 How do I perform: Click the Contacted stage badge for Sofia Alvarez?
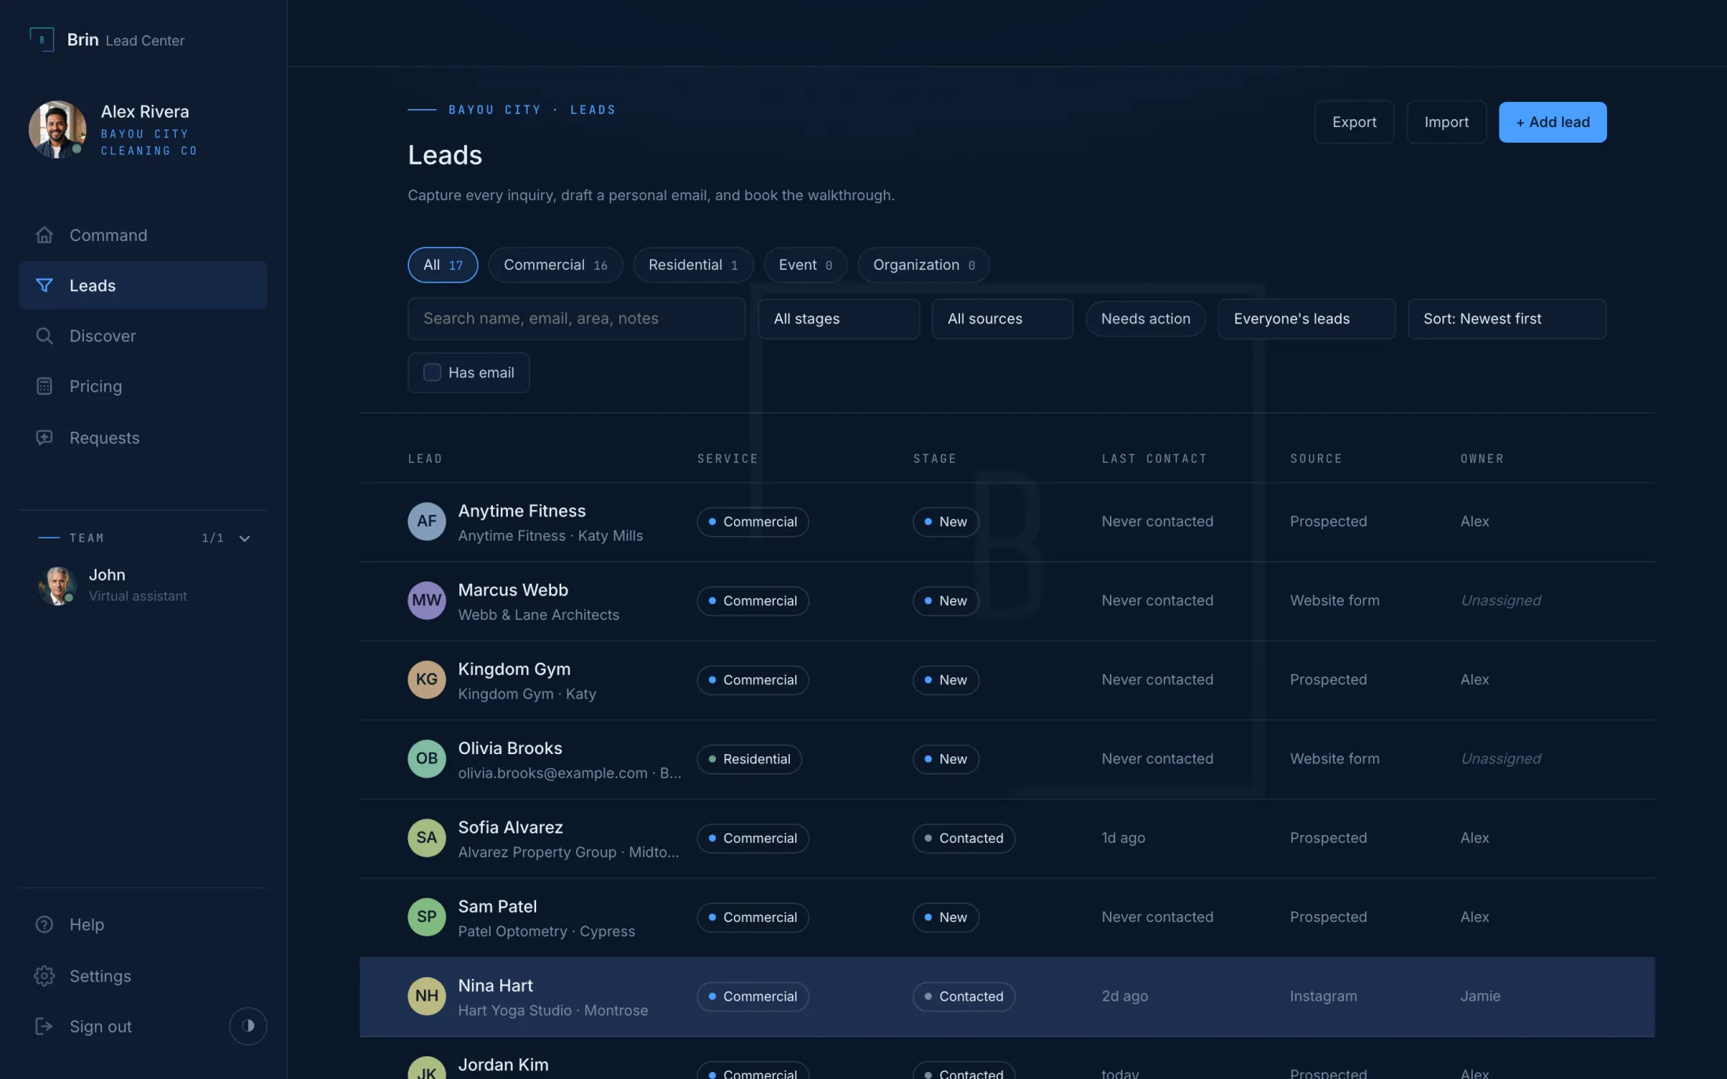click(963, 838)
